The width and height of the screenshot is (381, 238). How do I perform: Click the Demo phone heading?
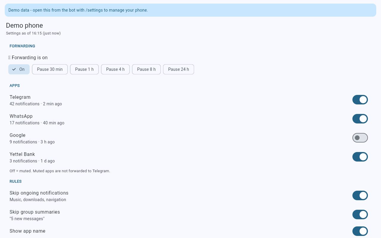[x=24, y=26]
